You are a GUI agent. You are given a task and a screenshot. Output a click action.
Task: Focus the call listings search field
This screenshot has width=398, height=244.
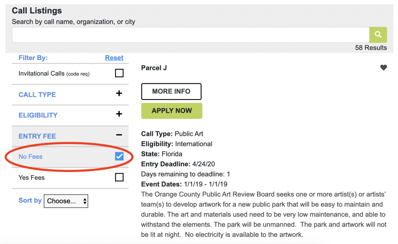pyautogui.click(x=190, y=35)
